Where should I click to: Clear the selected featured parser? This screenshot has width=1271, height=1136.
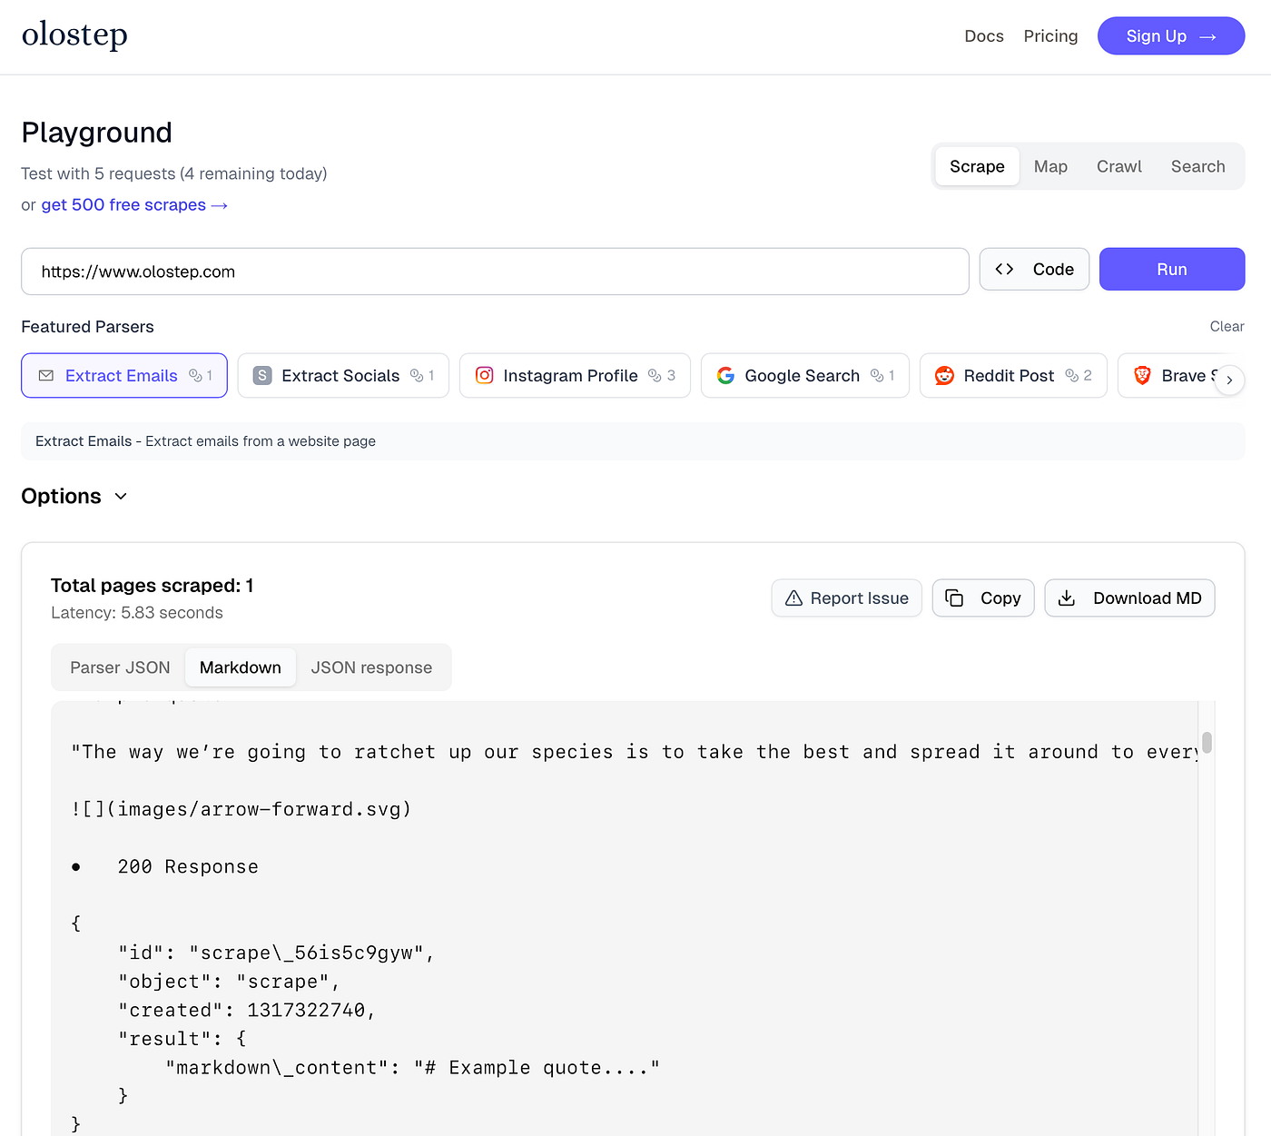[x=1227, y=327]
